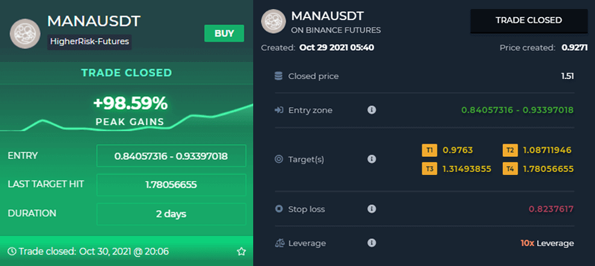Click the Entry value field on left card
Image resolution: width=595 pixels, height=266 pixels.
[171, 156]
